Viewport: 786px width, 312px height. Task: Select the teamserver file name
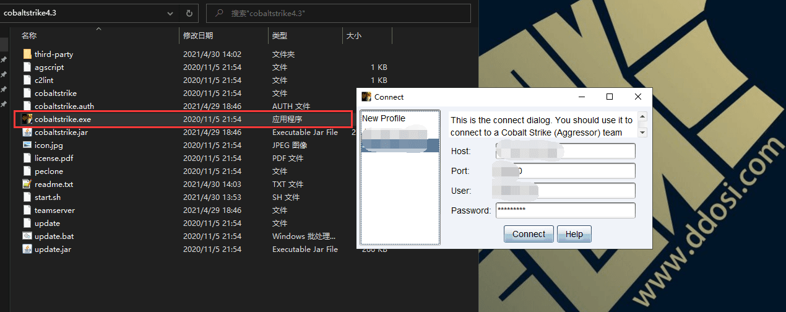pos(54,210)
